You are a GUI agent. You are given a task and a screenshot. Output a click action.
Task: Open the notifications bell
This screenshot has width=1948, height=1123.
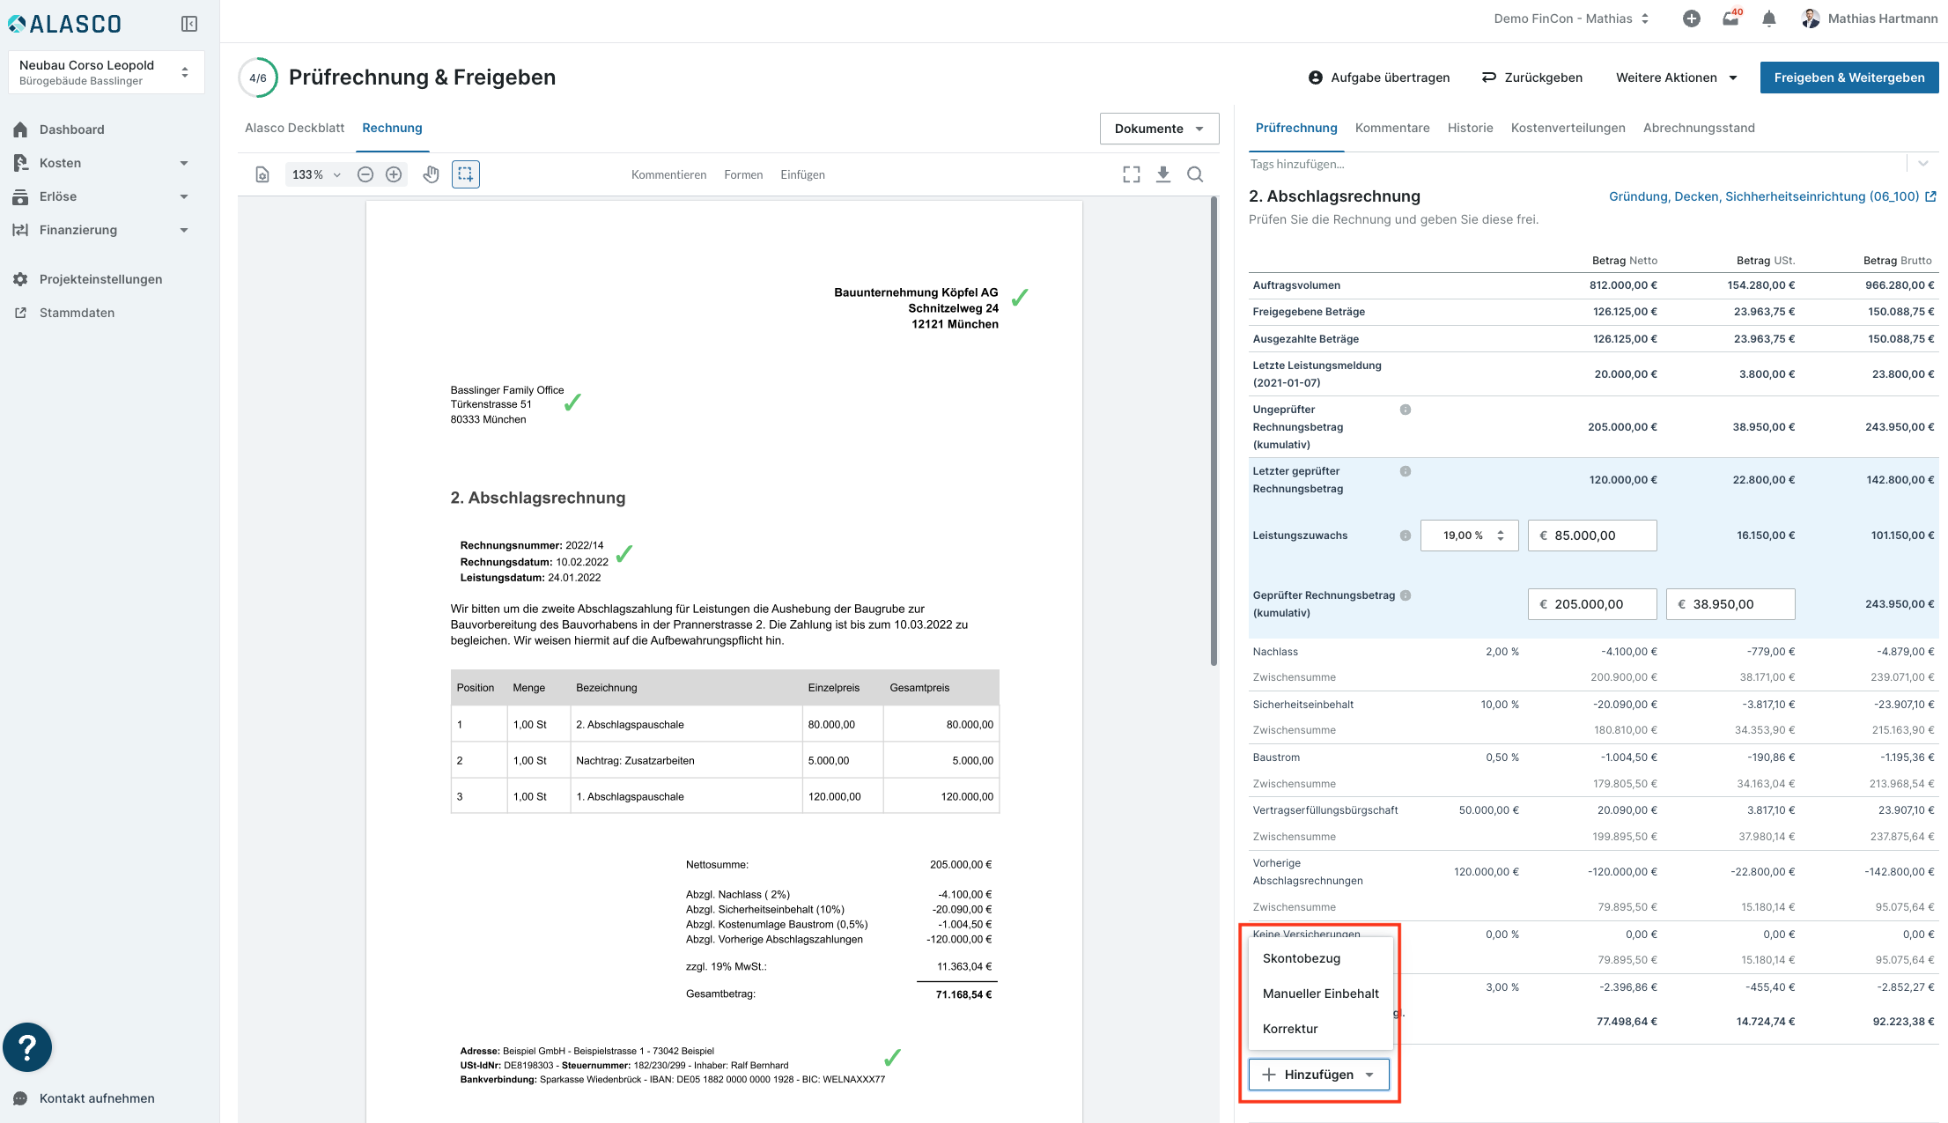(1769, 18)
